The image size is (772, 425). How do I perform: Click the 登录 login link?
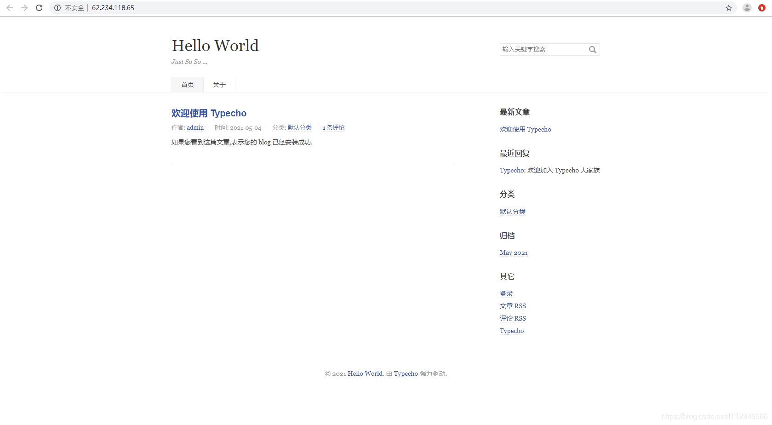pyautogui.click(x=506, y=293)
